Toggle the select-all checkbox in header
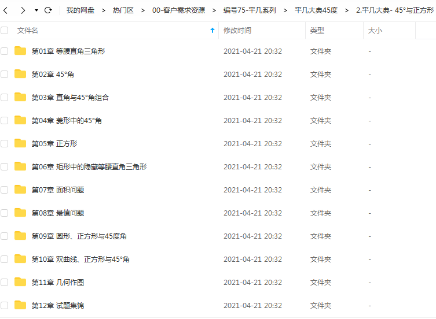The height and width of the screenshot is (319, 436). point(4,30)
